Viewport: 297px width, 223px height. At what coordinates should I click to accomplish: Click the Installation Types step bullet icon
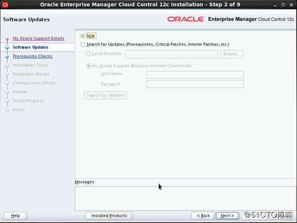(x=7, y=65)
